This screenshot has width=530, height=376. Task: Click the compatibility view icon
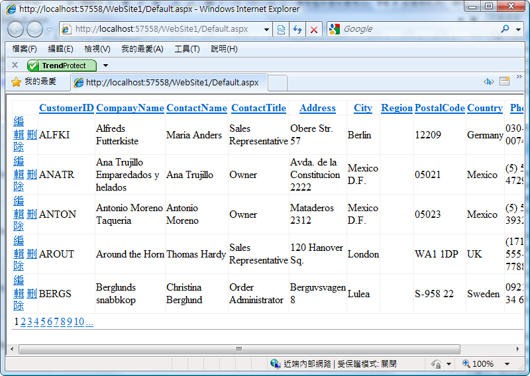tap(281, 29)
